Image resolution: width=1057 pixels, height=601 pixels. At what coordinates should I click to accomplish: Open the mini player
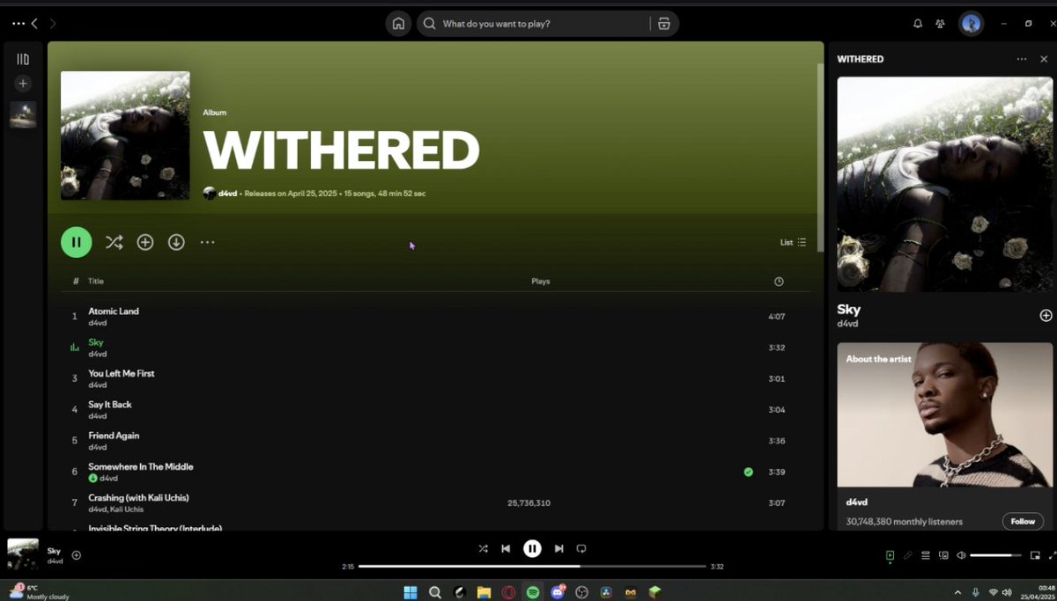[x=1035, y=555]
